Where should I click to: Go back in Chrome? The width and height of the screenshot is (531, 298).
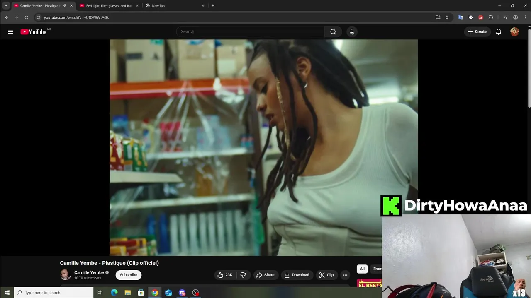7,17
